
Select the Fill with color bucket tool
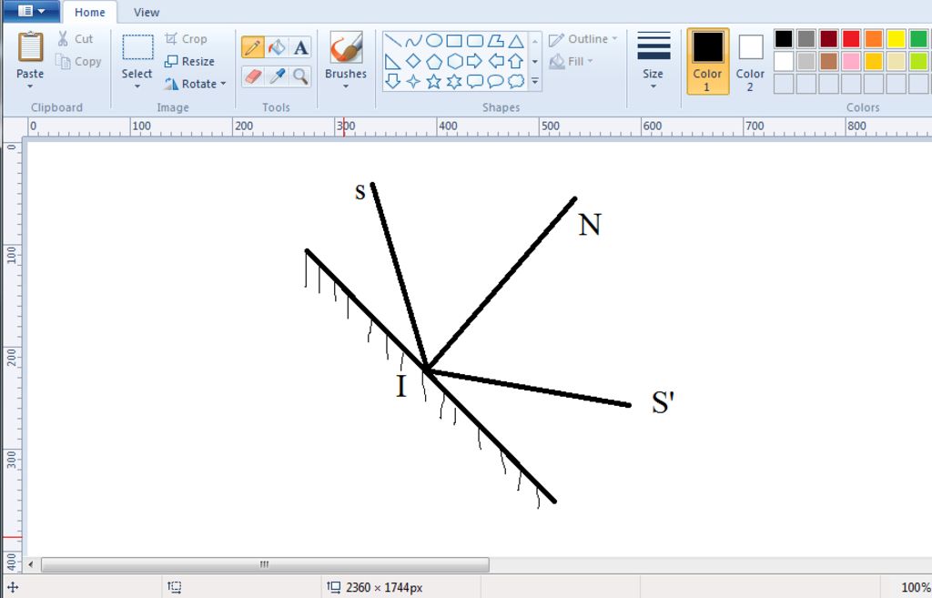277,47
